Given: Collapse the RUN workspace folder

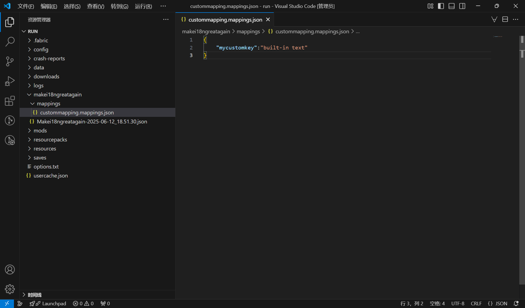Looking at the screenshot, I should click(97, 31).
